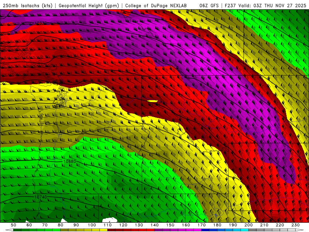Click the 190 label on the color scale
This screenshot has height=232, width=309.
pyautogui.click(x=233, y=225)
